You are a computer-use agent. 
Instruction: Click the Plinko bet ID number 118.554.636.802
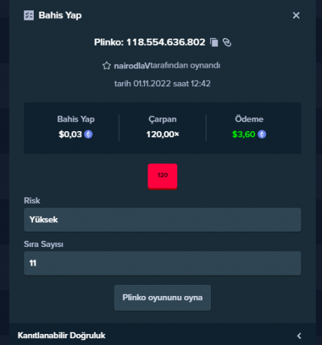pyautogui.click(x=165, y=42)
